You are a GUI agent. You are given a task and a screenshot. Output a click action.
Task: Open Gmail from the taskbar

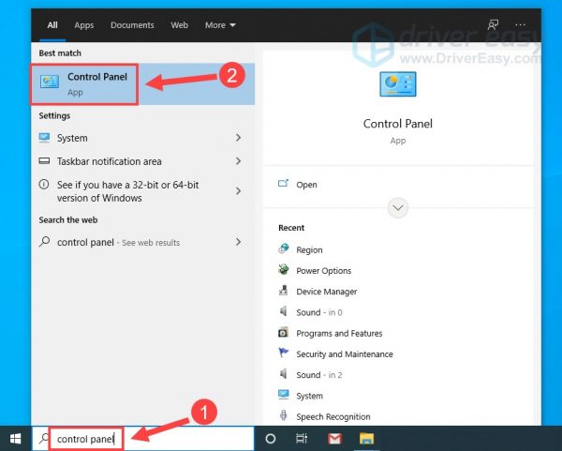pos(334,438)
